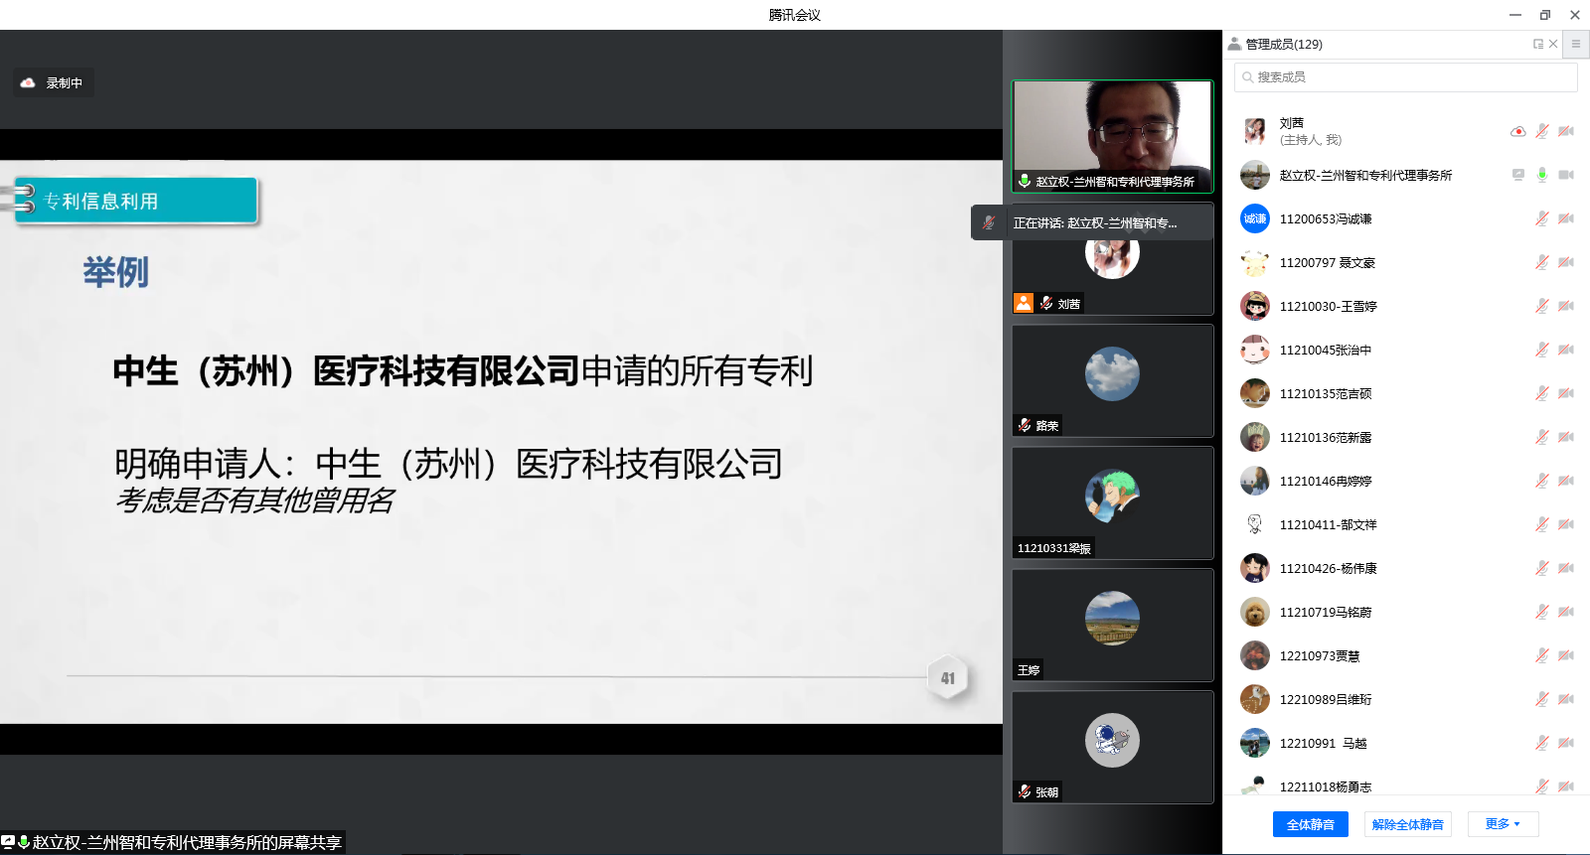Screen dimensions: 1590x855
Task: Click the 解除全体静音 button
Action: coord(1407,824)
